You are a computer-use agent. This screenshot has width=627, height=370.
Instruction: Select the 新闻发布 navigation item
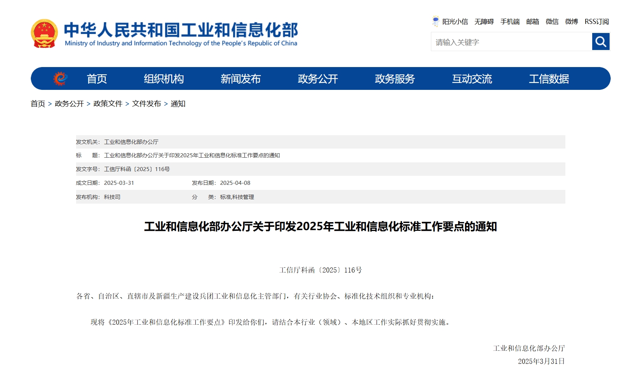coord(241,79)
